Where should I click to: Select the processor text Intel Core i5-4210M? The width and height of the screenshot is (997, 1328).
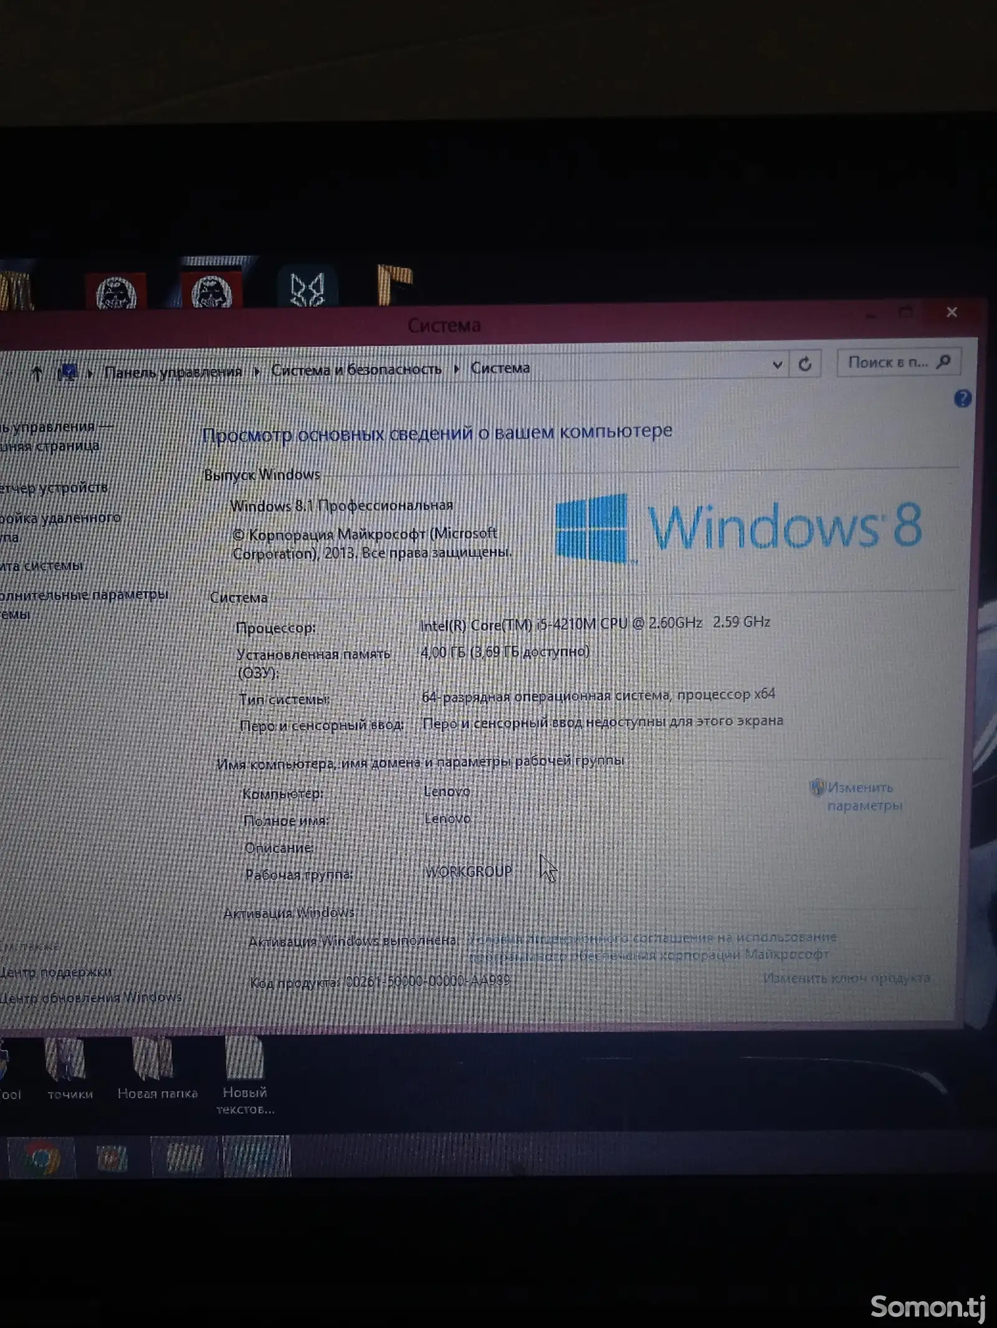coord(595,624)
